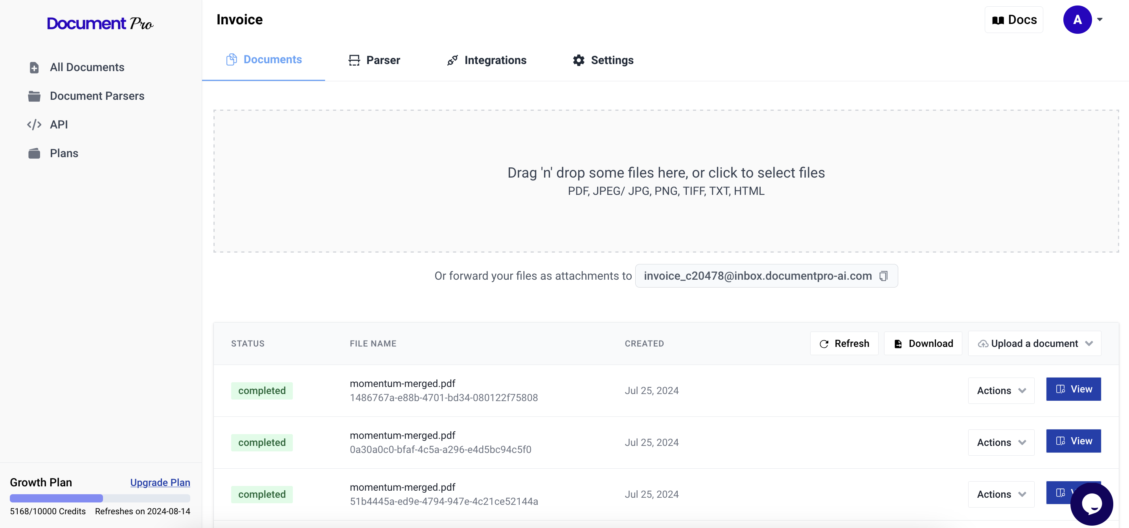Go to Document Parsers section
Viewport: 1129px width, 528px height.
coord(97,96)
